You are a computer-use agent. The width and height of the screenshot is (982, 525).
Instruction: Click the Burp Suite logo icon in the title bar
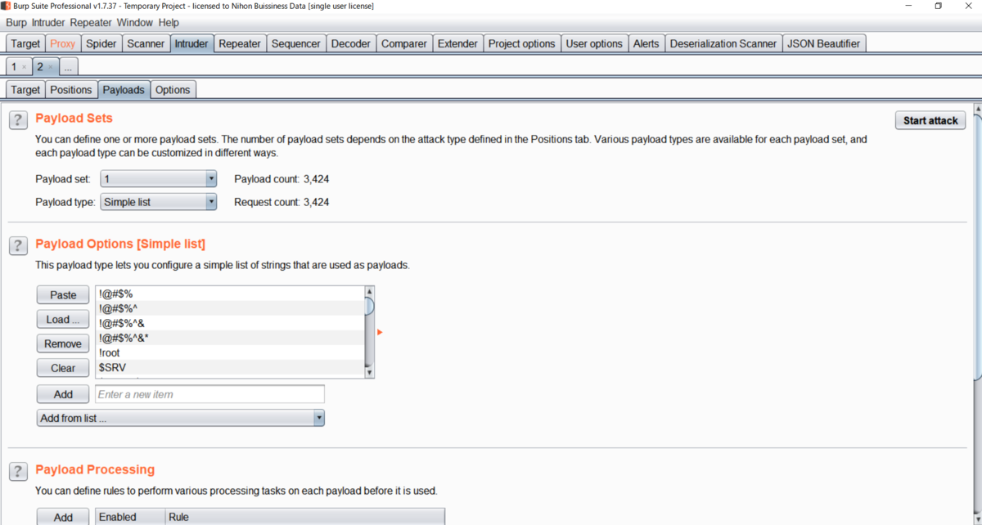tap(6, 6)
